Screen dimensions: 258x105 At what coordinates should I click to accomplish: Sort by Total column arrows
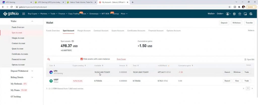point(138,66)
